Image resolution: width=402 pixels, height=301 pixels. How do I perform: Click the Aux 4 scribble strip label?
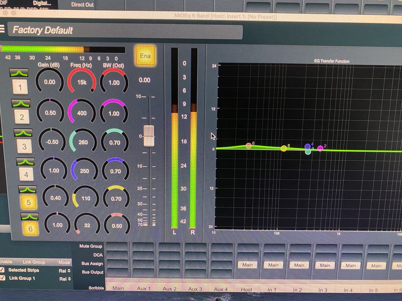(x=221, y=289)
